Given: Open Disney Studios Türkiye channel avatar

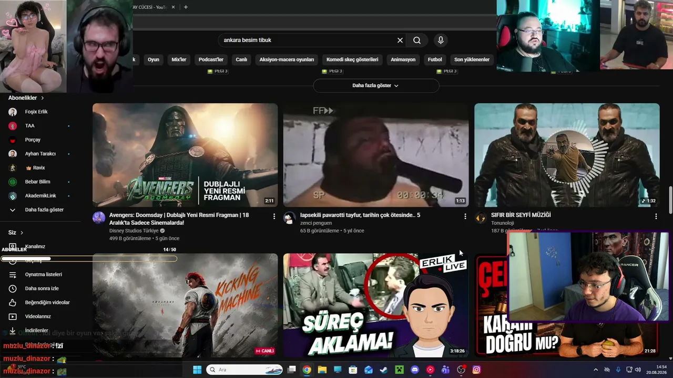Looking at the screenshot, I should 99,218.
